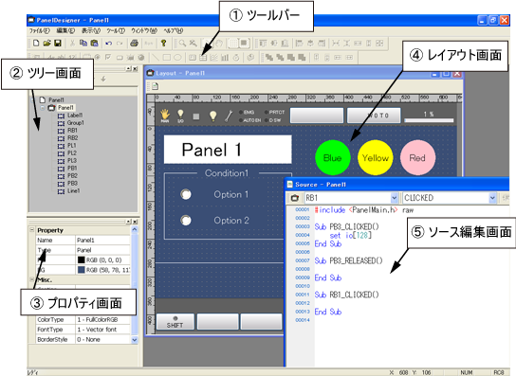Screen dimensions: 516x376
Task: Click the pink Red circle button
Action: click(x=417, y=158)
